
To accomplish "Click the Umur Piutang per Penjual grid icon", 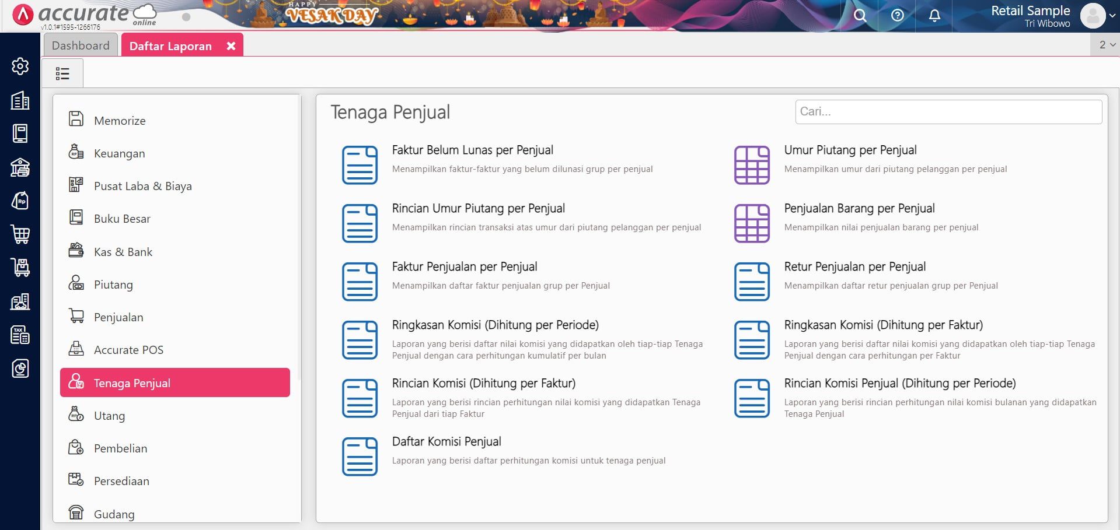I will click(752, 165).
